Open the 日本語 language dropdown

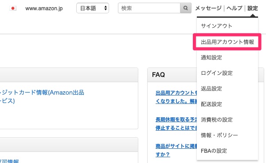93,8
